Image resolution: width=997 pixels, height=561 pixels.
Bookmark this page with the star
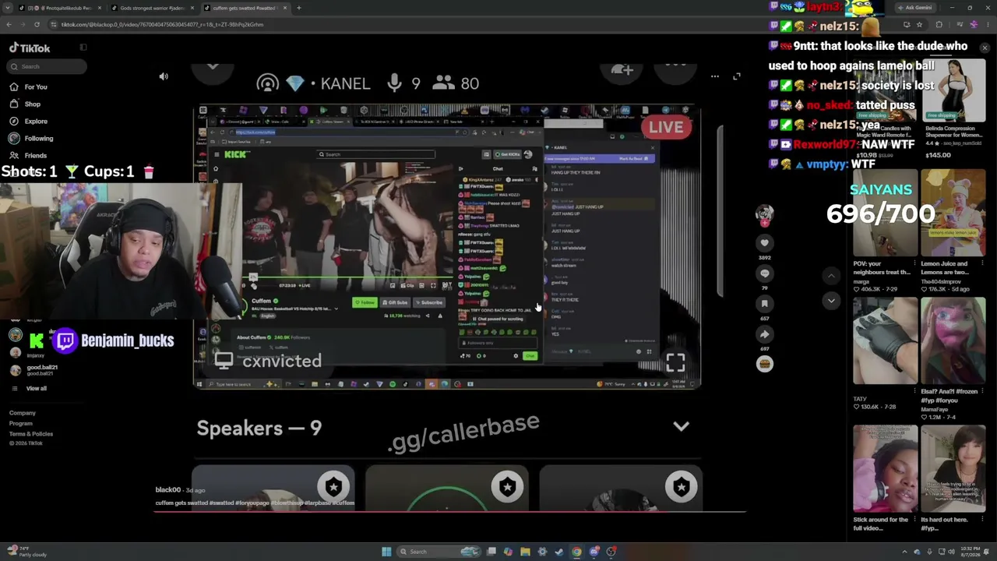(919, 25)
